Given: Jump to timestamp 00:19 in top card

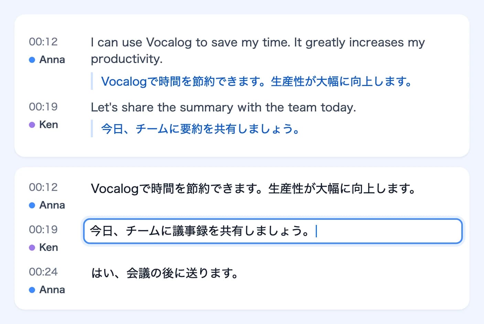Looking at the screenshot, I should tap(43, 107).
